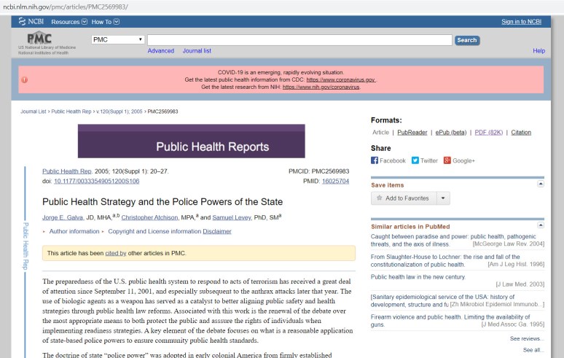The width and height of the screenshot is (564, 358).
Task: Collapse the Similar articles in PubMed section
Action: [540, 226]
